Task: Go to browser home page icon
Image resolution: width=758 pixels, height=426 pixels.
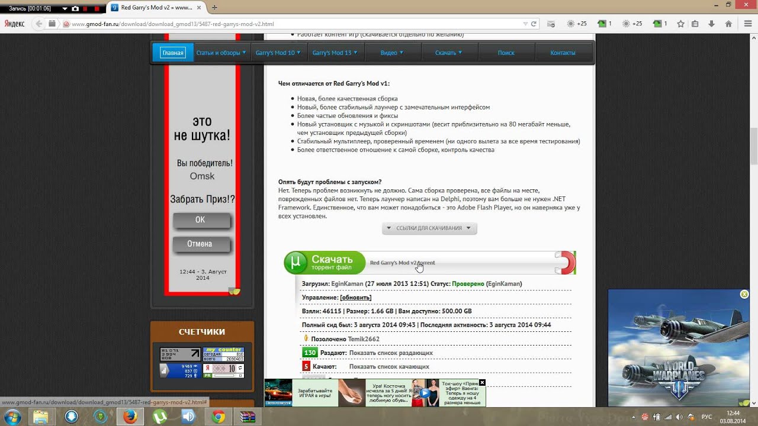Action: [728, 24]
